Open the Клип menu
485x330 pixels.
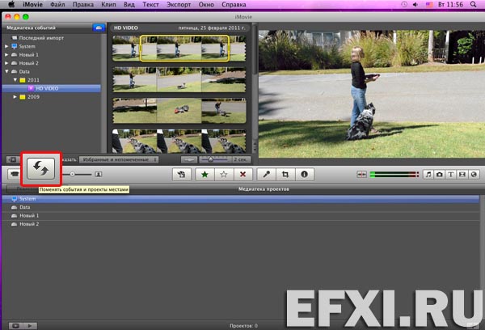tap(108, 4)
